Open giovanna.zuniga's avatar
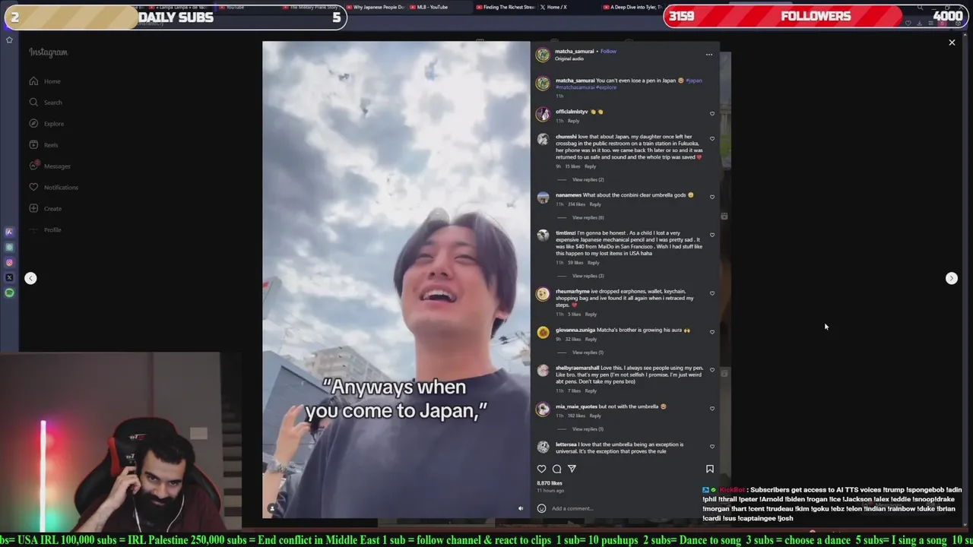This screenshot has height=547, width=973. click(543, 332)
